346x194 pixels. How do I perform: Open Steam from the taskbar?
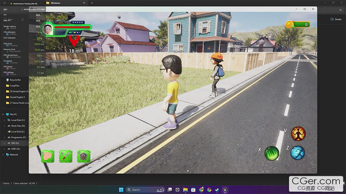[217, 190]
